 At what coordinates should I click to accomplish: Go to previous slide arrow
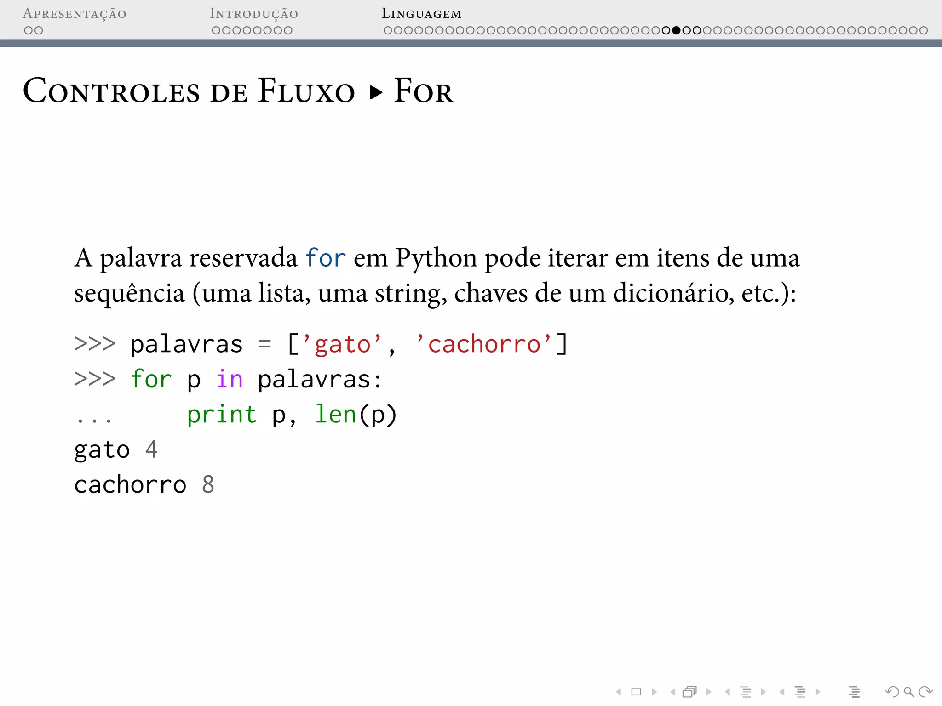tap(619, 692)
